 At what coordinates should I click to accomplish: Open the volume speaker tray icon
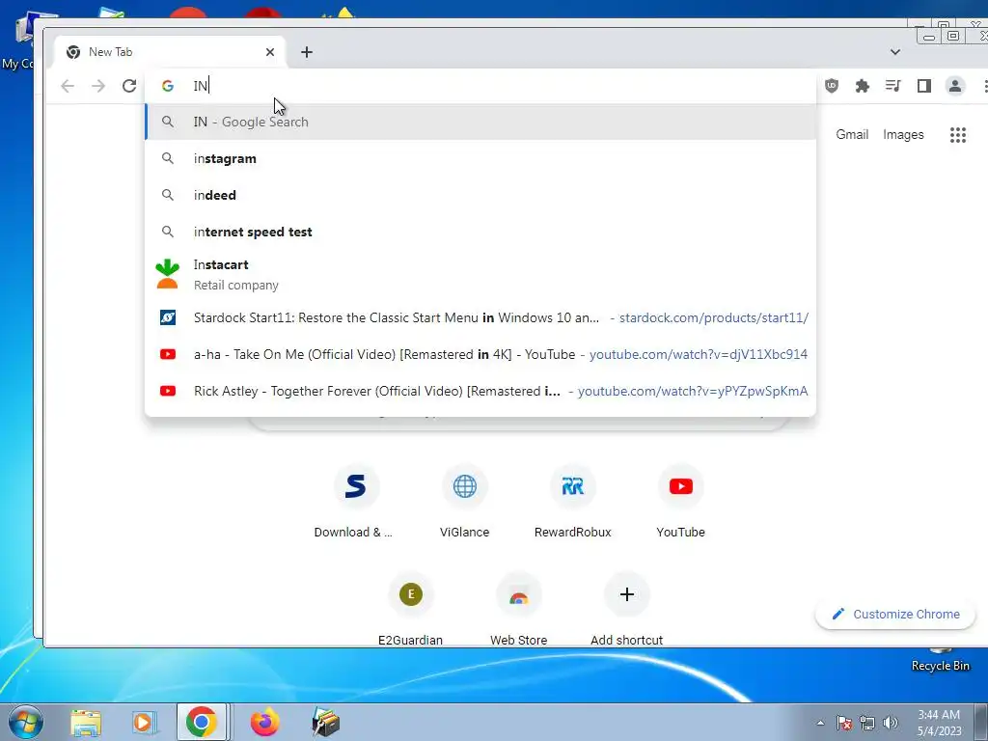(891, 723)
